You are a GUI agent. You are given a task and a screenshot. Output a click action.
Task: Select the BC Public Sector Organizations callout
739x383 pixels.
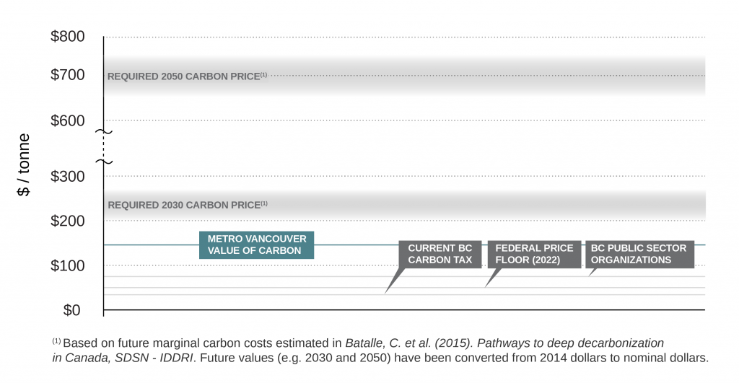639,255
